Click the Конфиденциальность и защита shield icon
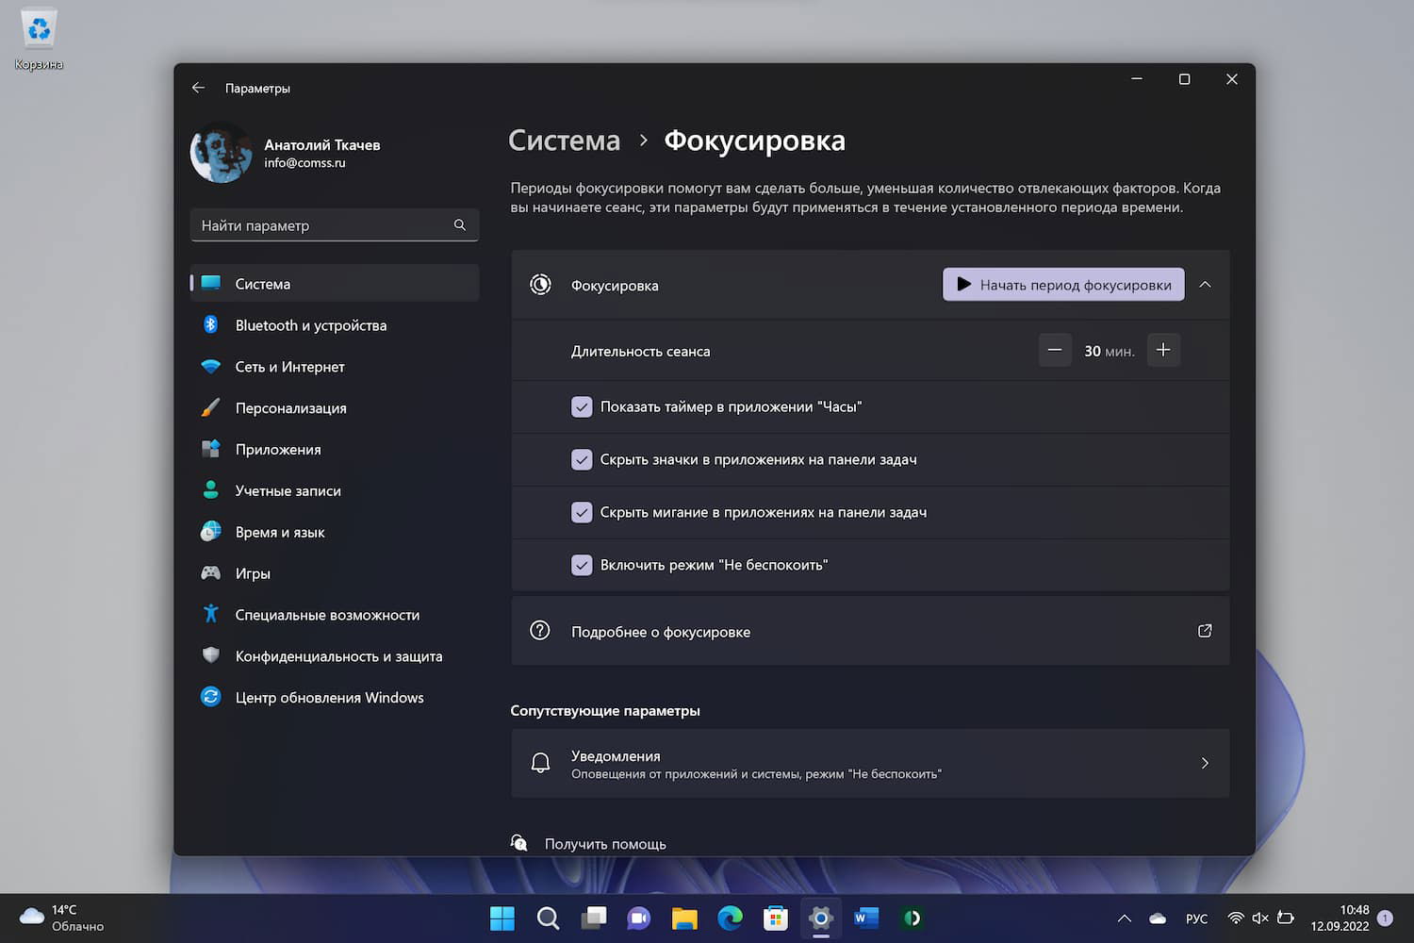 211,655
